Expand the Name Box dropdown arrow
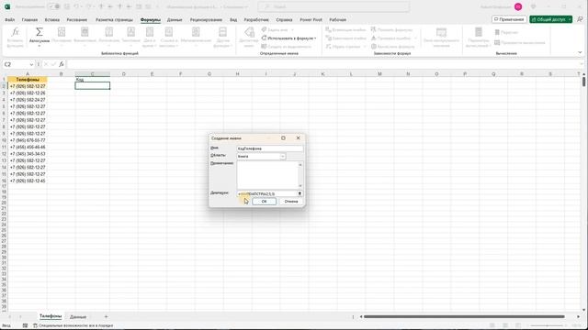The height and width of the screenshot is (330, 588). 31,64
